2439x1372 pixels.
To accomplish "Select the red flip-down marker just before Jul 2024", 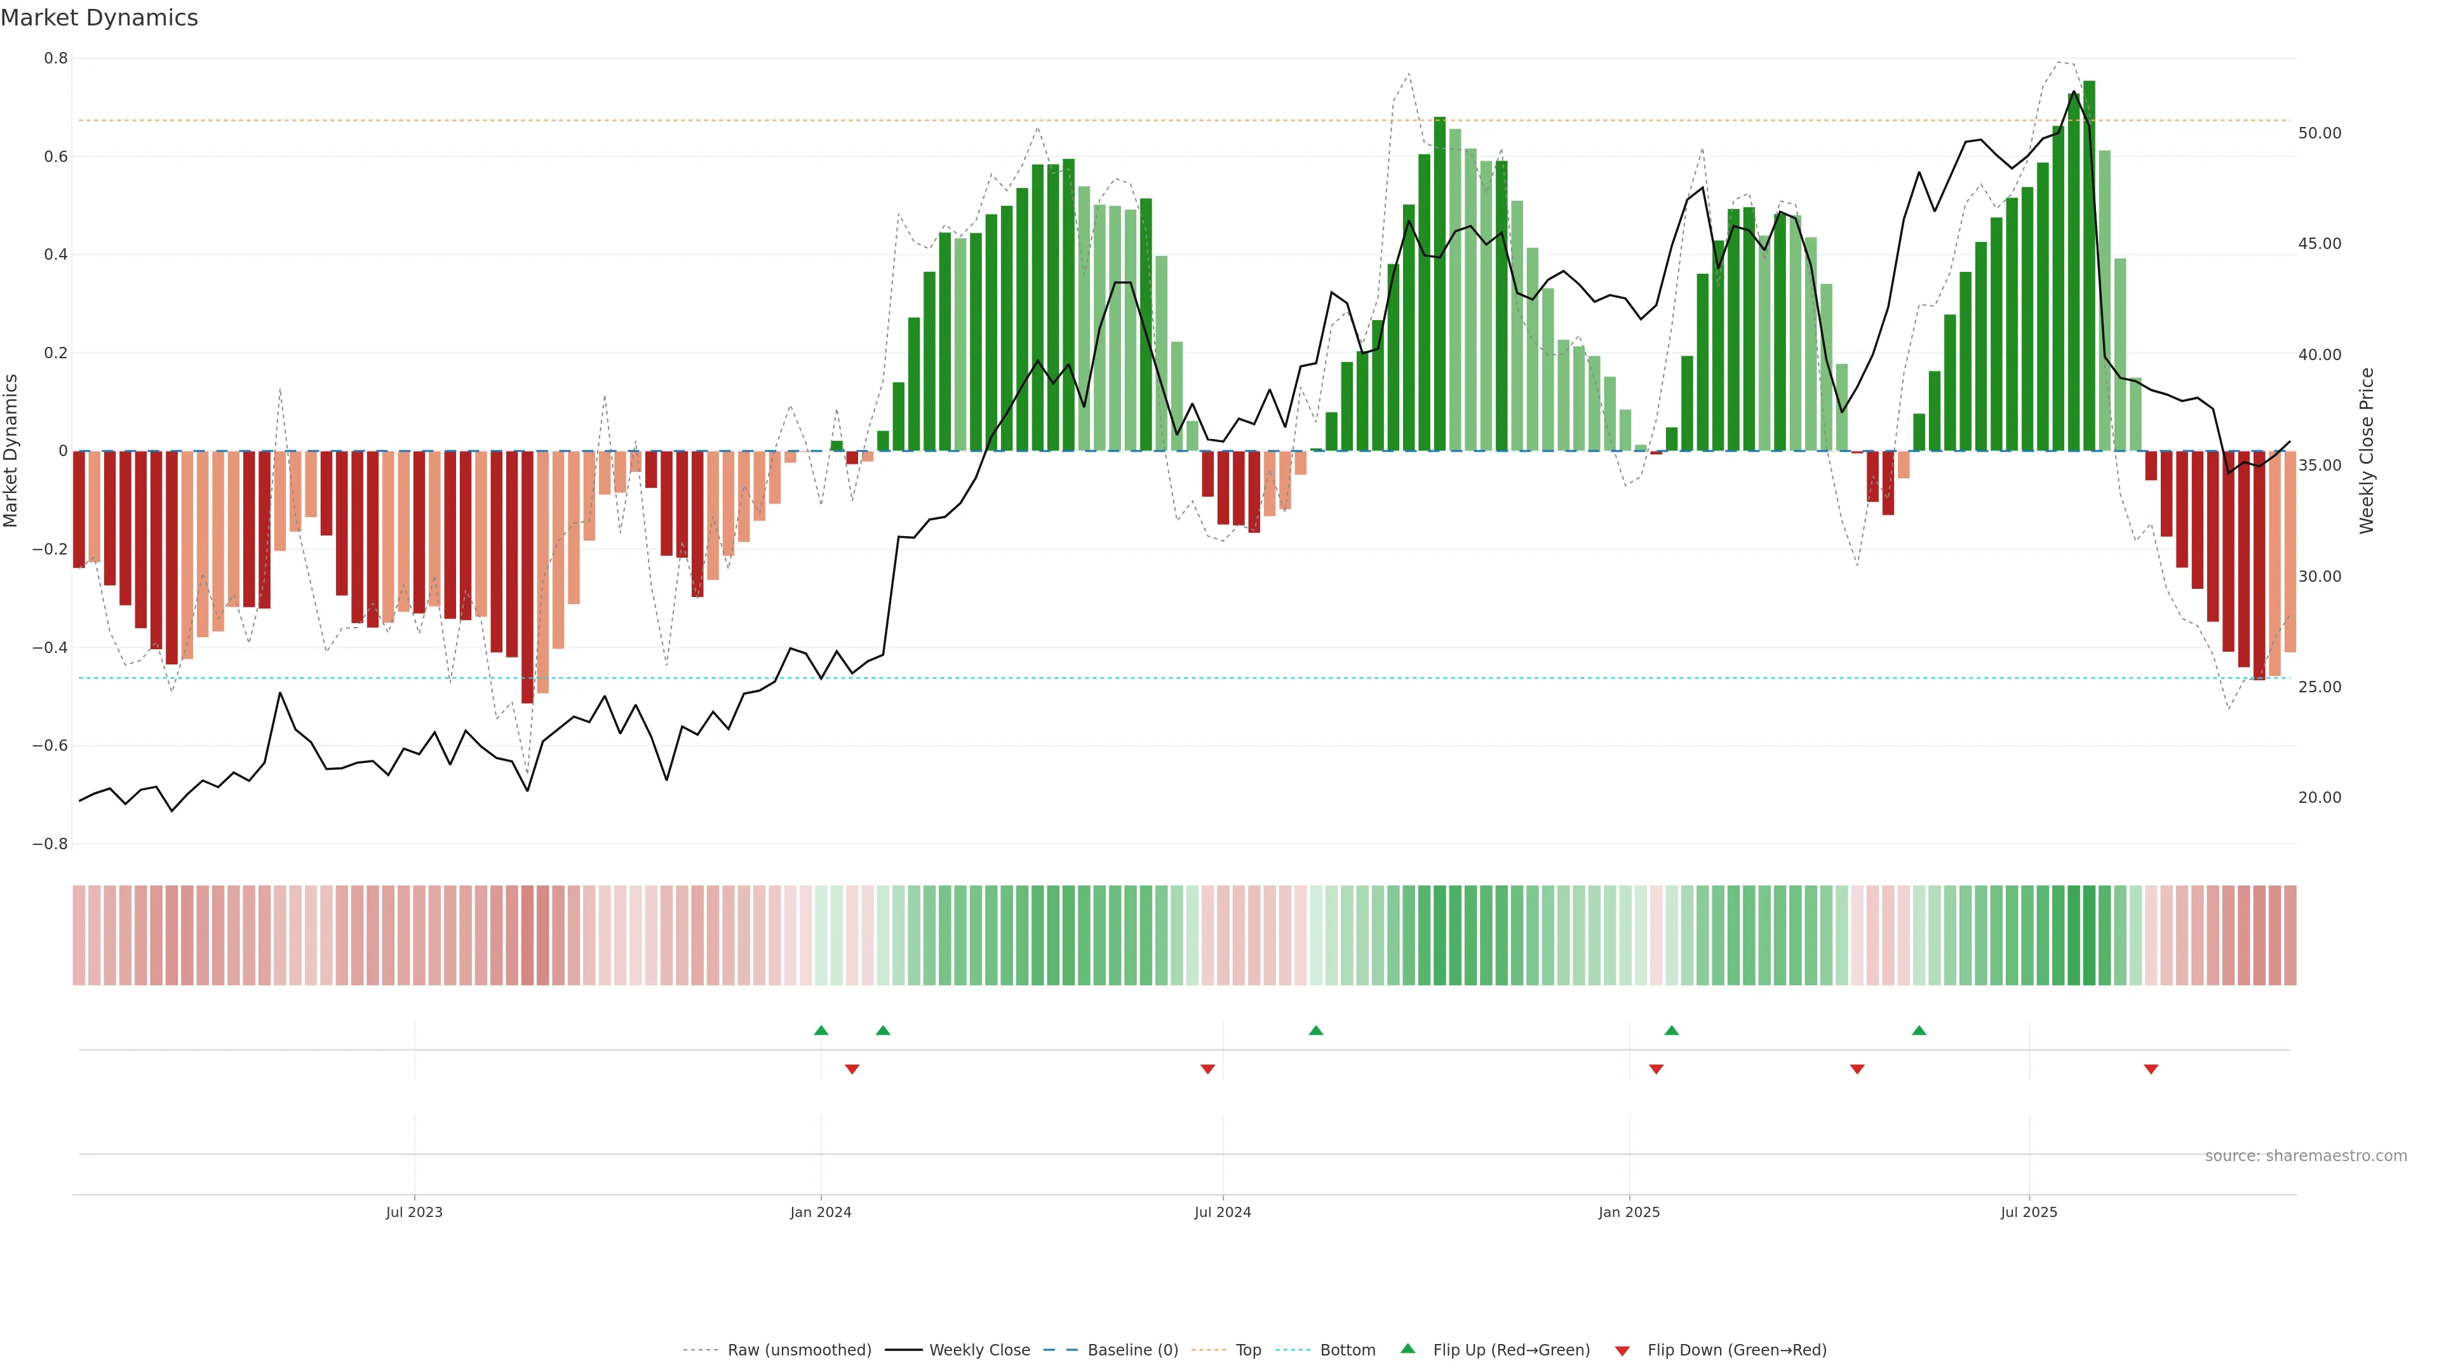I will [x=1207, y=1069].
